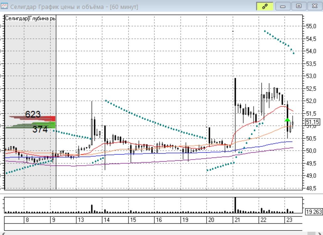Image resolution: width=323 pixels, height=235 pixels.
Task: Click the 53,0 price axis label
Action: click(311, 76)
